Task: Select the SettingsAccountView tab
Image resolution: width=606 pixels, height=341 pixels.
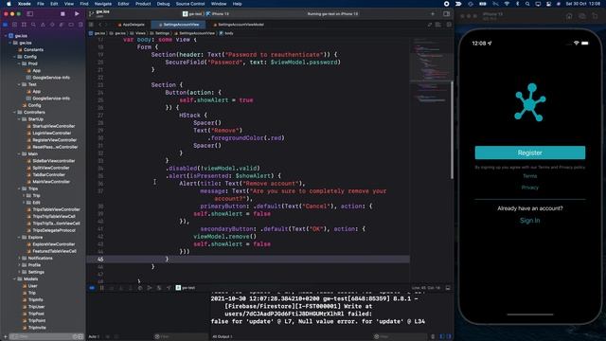Action: (x=179, y=25)
